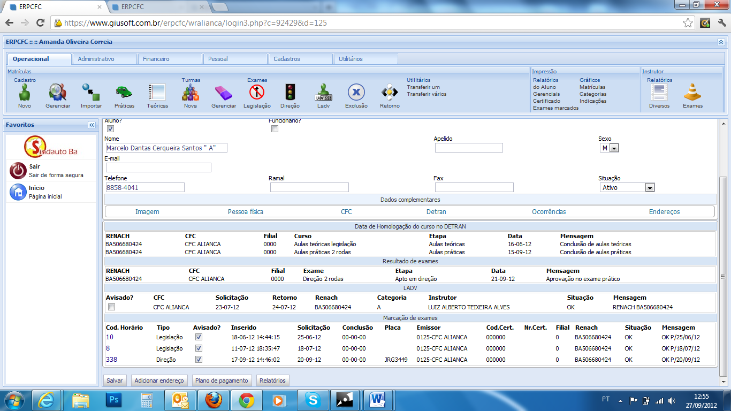Toggle Avisado for Cod. Horário 8
This screenshot has height=411, width=731.
199,348
